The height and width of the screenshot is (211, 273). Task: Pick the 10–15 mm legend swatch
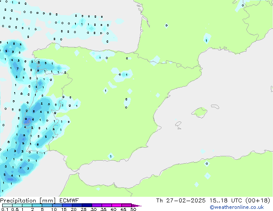pos(57,205)
